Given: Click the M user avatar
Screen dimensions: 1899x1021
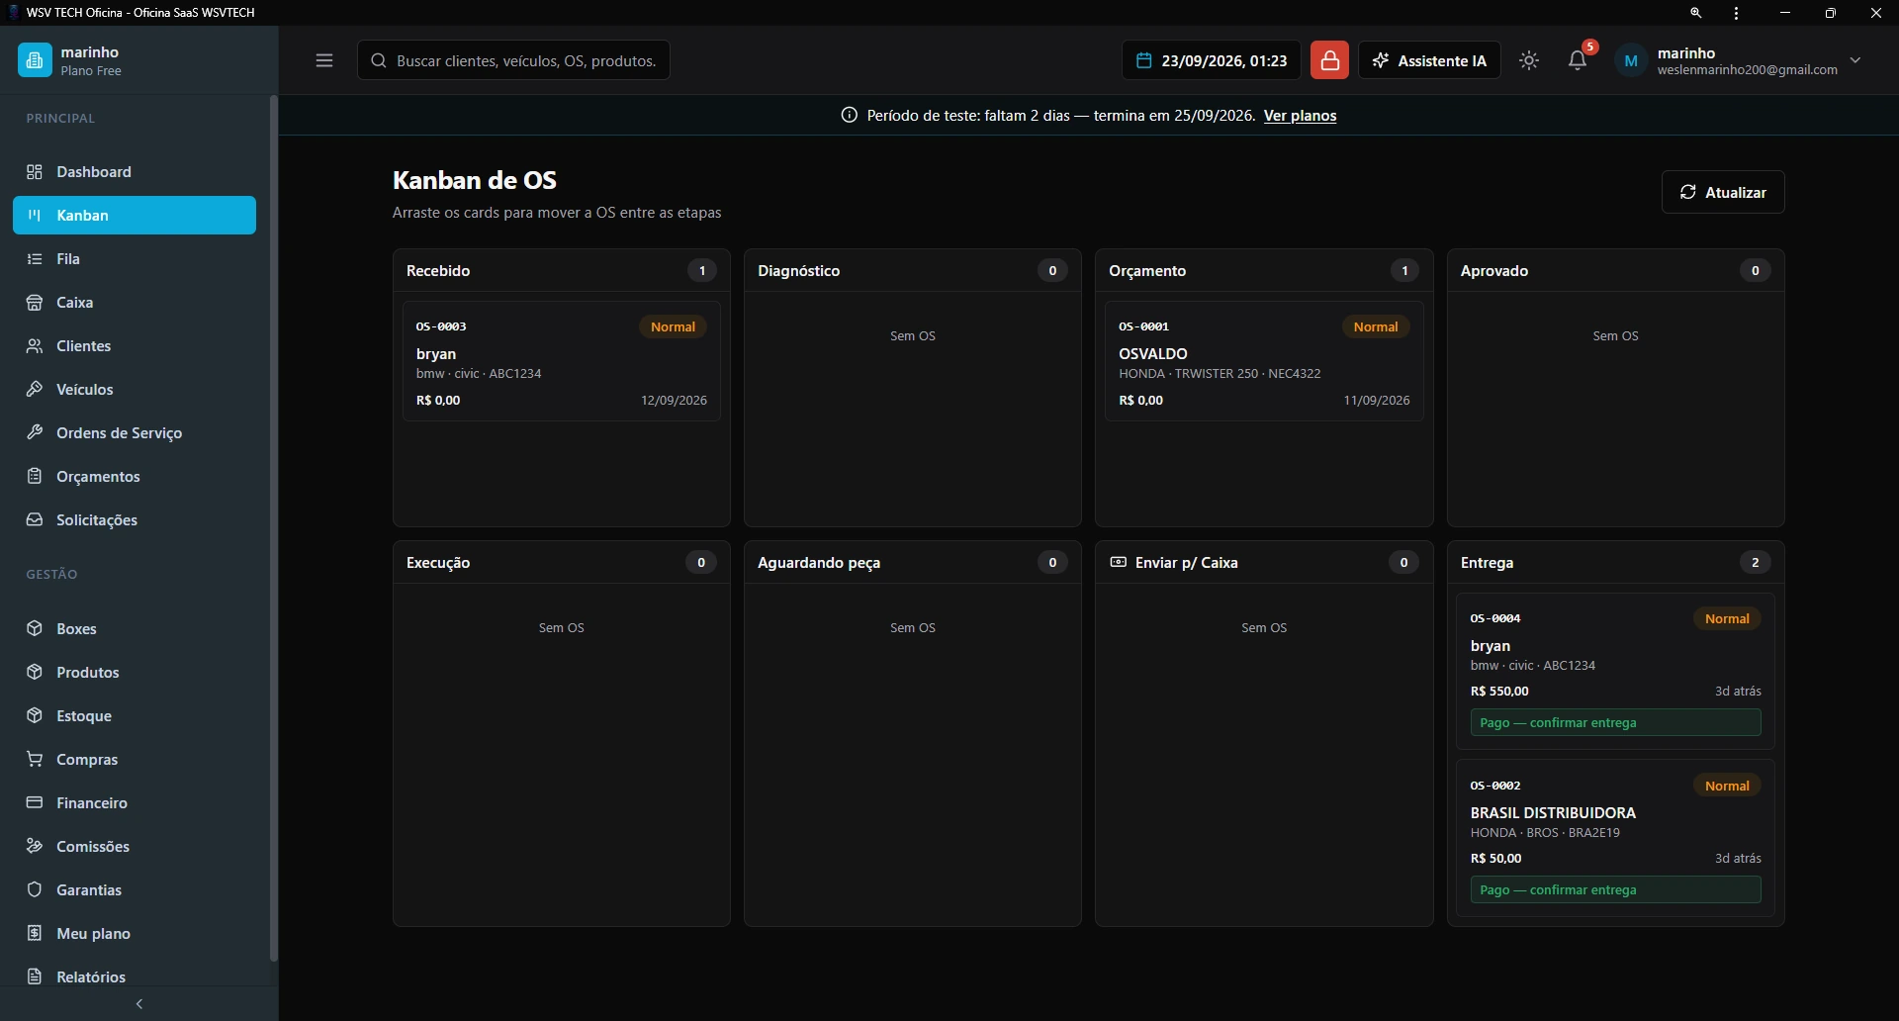Looking at the screenshot, I should pos(1631,60).
